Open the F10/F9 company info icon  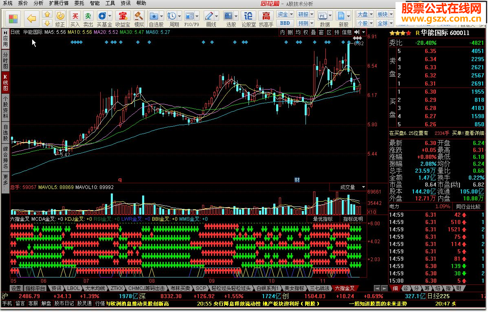coord(189,16)
